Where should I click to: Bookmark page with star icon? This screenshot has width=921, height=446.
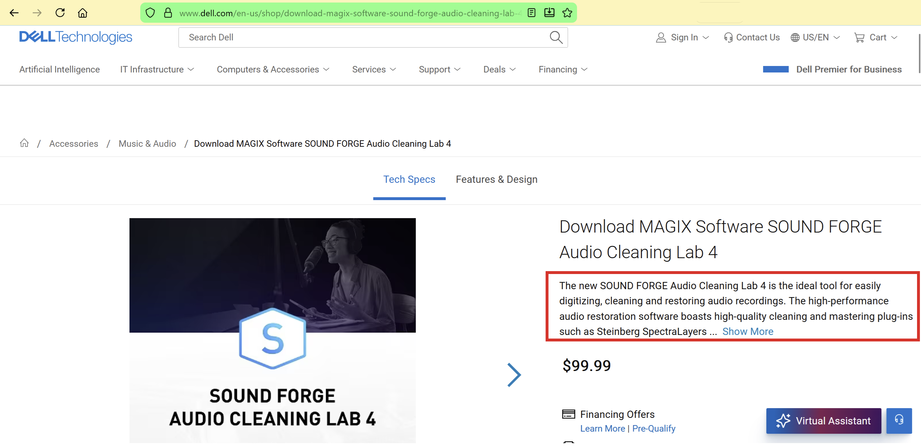pyautogui.click(x=567, y=13)
